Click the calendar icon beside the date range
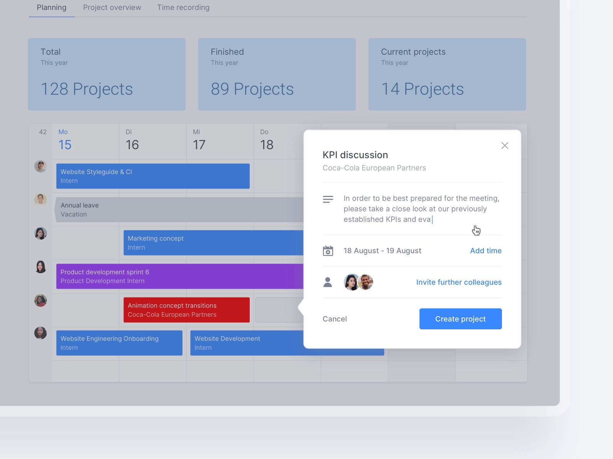Image resolution: width=613 pixels, height=459 pixels. 328,251
